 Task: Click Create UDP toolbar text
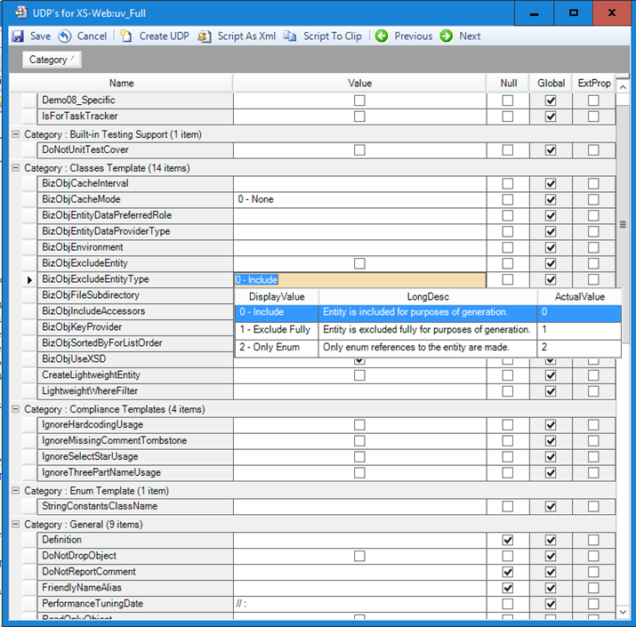pyautogui.click(x=165, y=36)
